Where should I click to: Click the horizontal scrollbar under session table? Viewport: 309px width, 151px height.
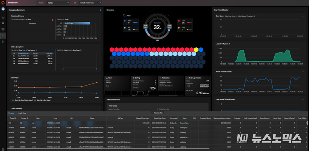pos(108,149)
